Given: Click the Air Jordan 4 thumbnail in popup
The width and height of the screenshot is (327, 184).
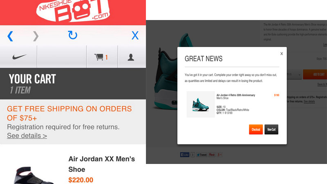Looking at the screenshot, I should [201, 104].
